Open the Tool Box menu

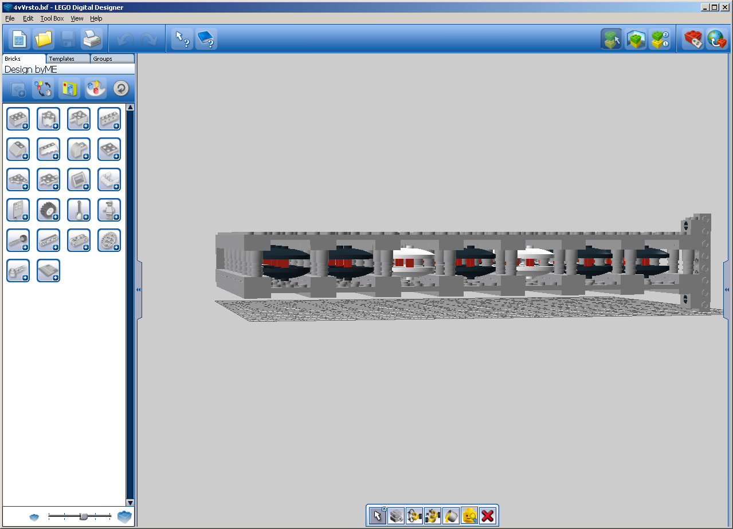pos(52,18)
